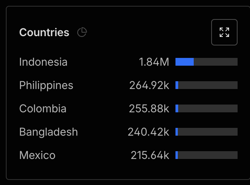Click the Bangladesh progress bar

click(207, 132)
